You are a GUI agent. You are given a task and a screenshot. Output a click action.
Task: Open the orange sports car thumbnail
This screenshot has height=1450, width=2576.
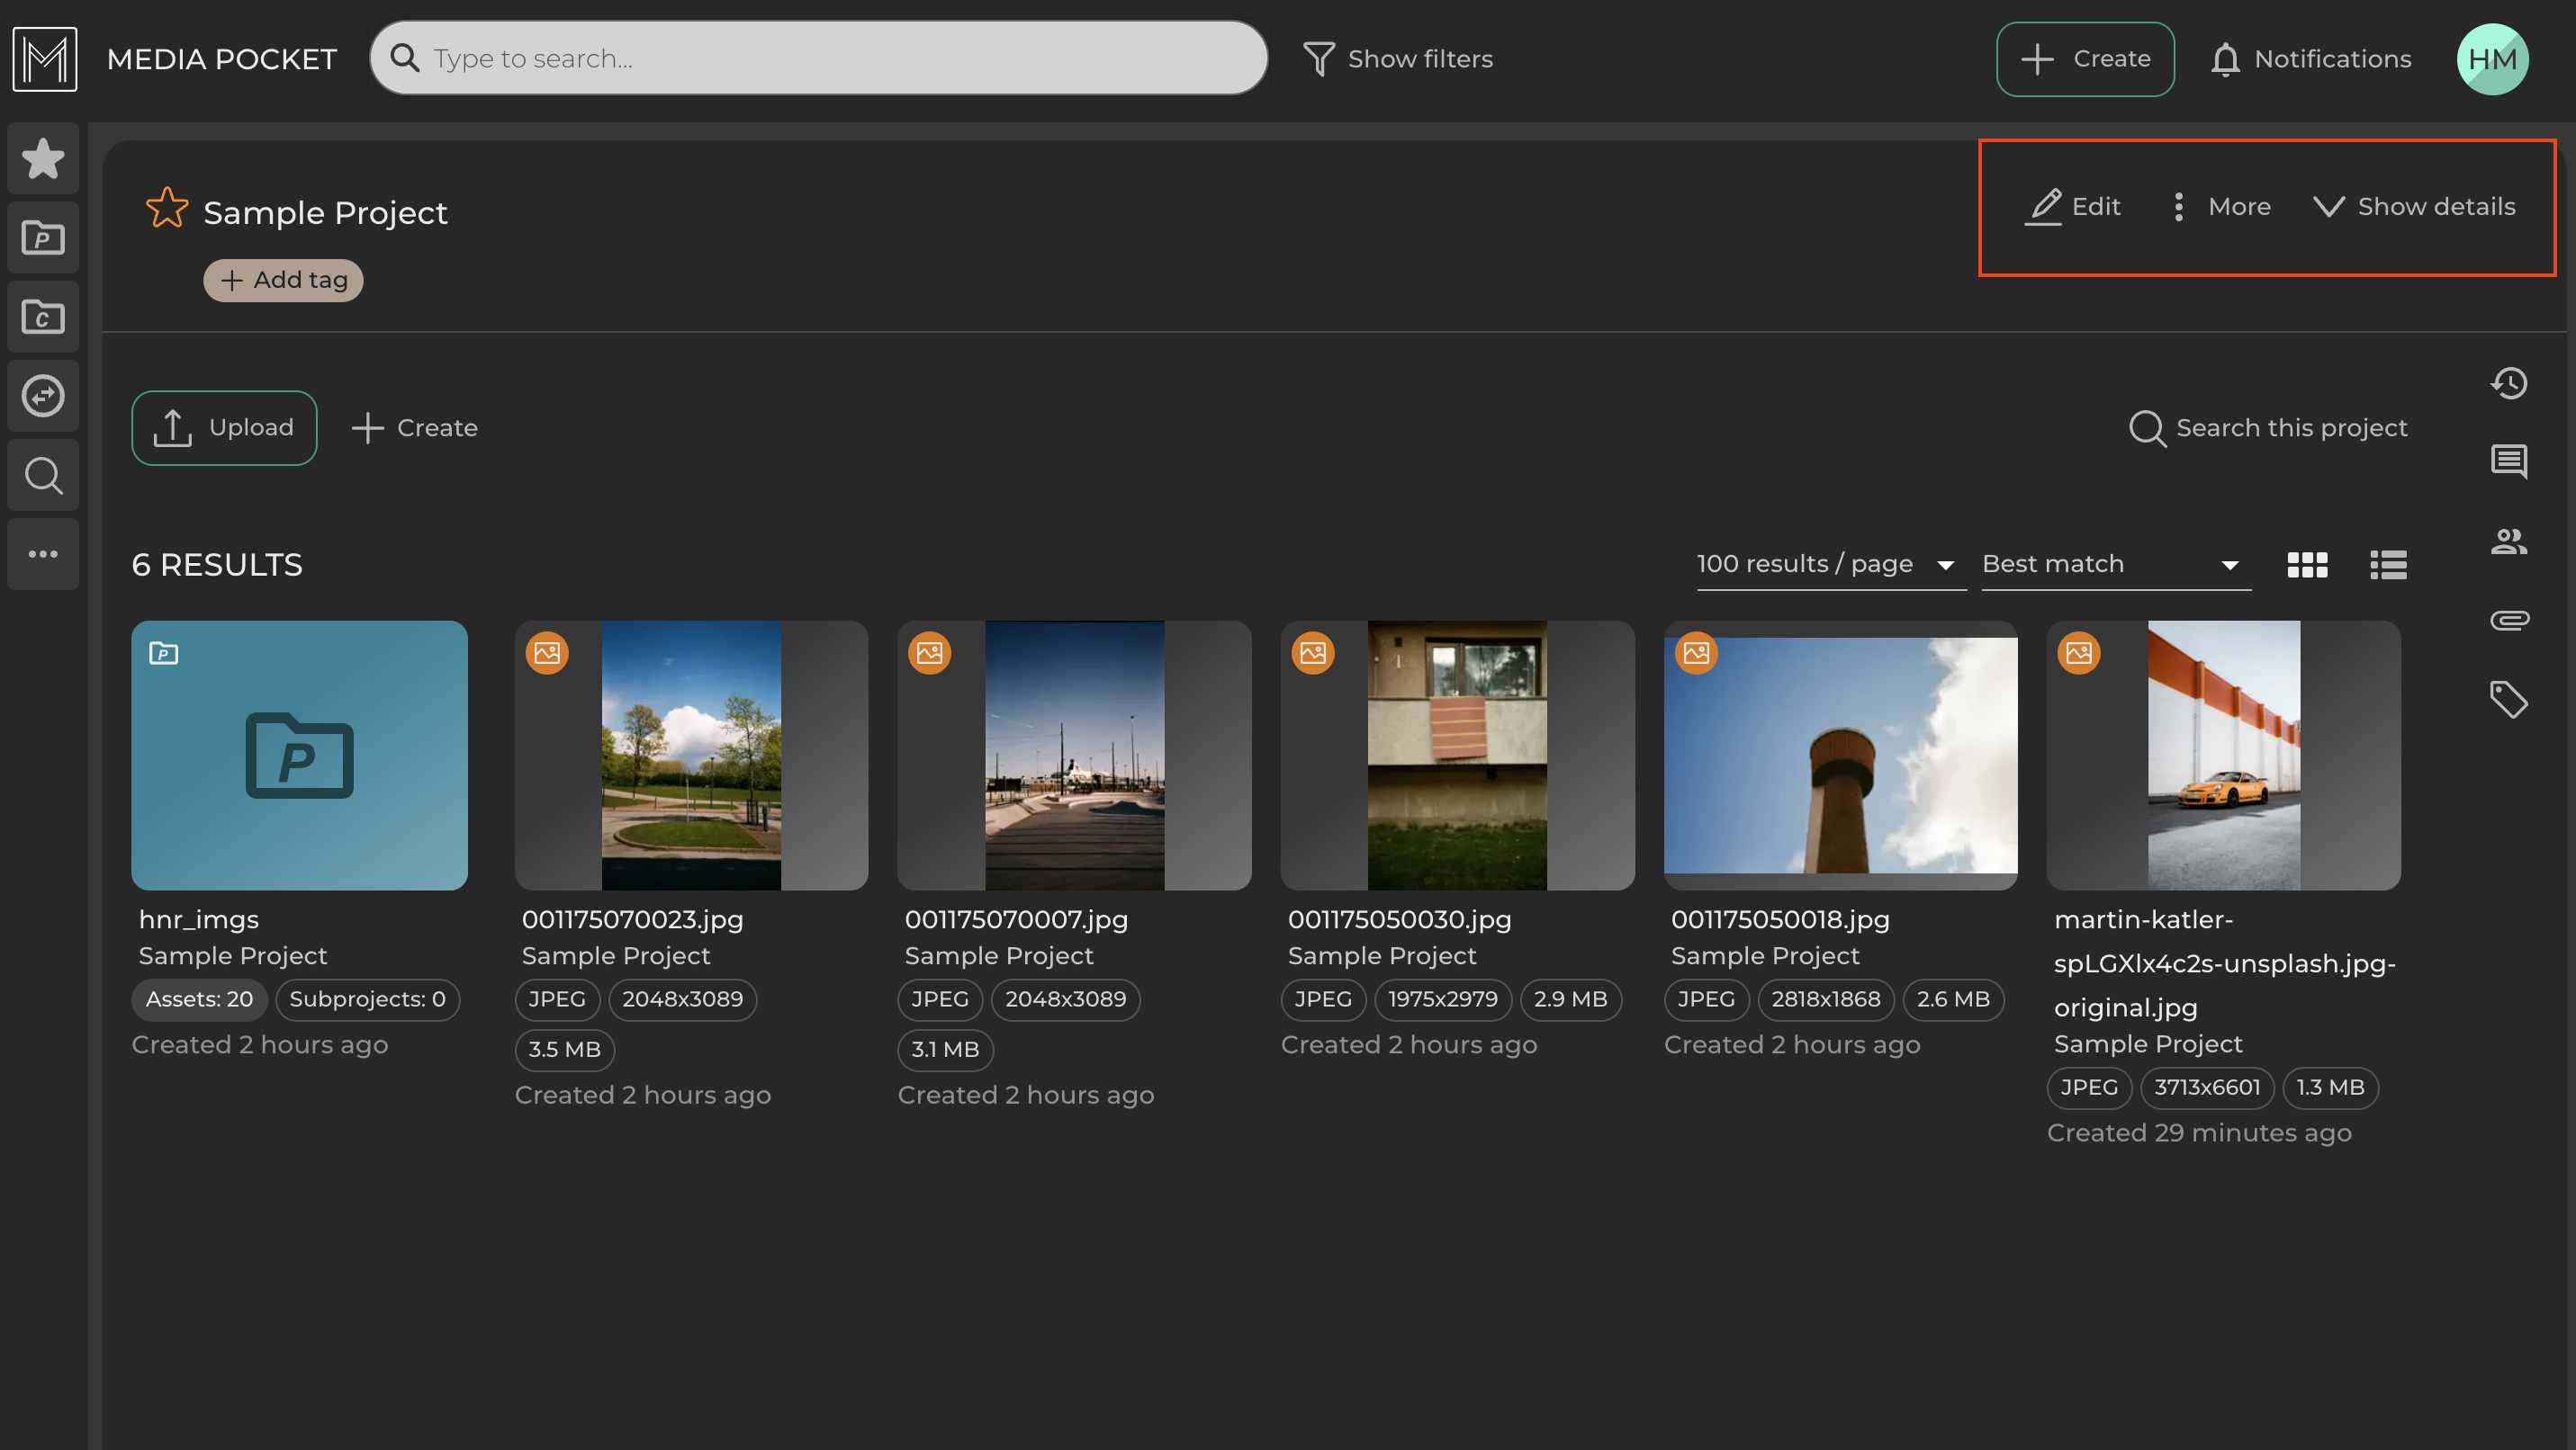coord(2222,756)
